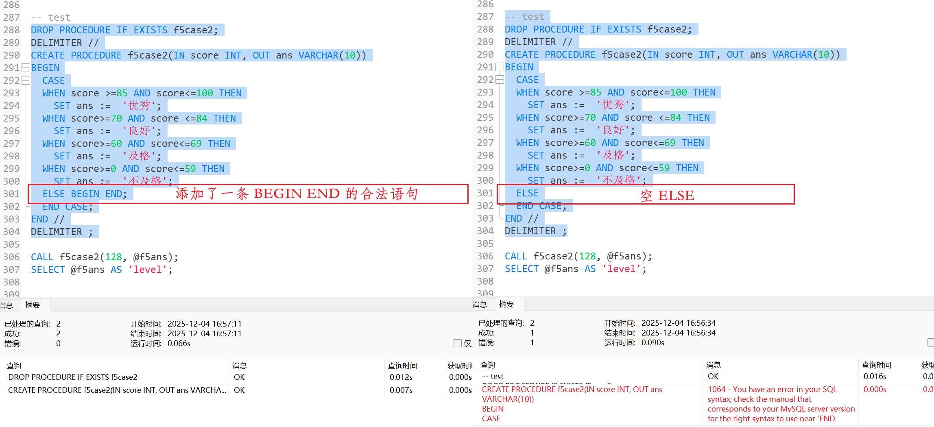
Task: Click the CALL f5case2 line in right editor
Action: (578, 256)
